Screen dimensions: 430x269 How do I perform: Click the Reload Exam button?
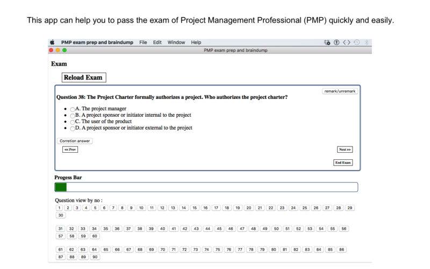pos(84,77)
